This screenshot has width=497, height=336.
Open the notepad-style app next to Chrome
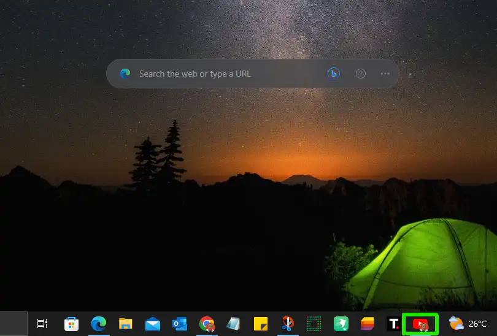233,324
